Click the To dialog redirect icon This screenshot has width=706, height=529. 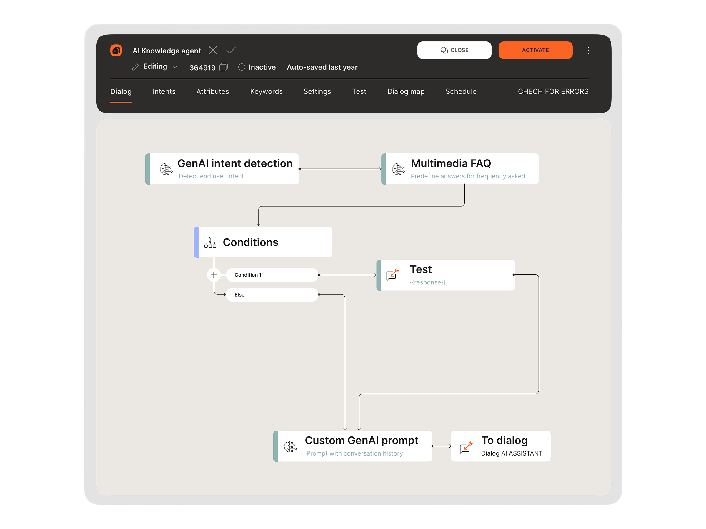466,447
